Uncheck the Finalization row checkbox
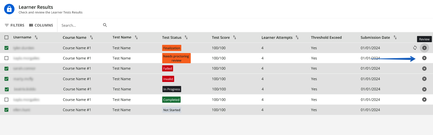 [6, 48]
